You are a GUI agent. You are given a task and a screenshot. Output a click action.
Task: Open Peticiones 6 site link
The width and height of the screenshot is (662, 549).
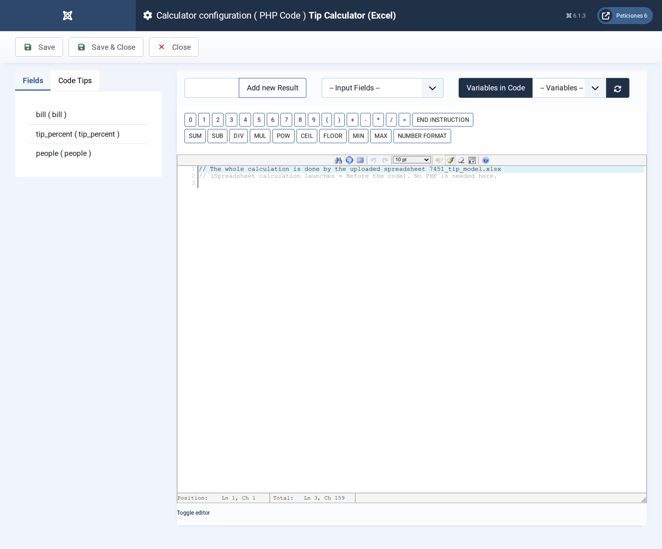(625, 15)
